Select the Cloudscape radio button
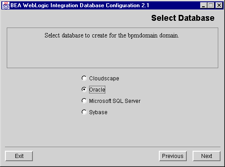 tap(84, 78)
